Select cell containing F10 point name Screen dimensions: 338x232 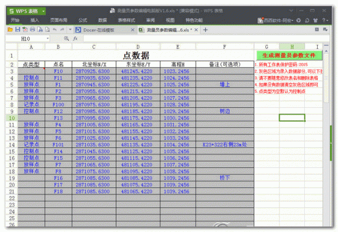(x=58, y=71)
